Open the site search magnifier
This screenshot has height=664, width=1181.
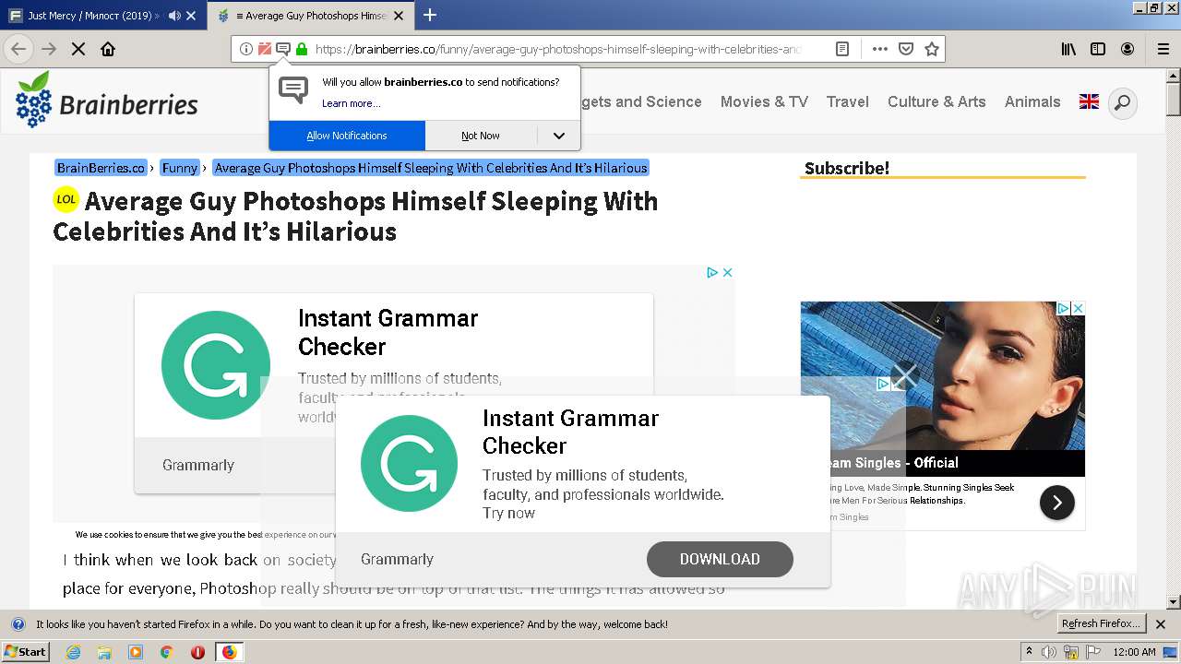point(1122,103)
